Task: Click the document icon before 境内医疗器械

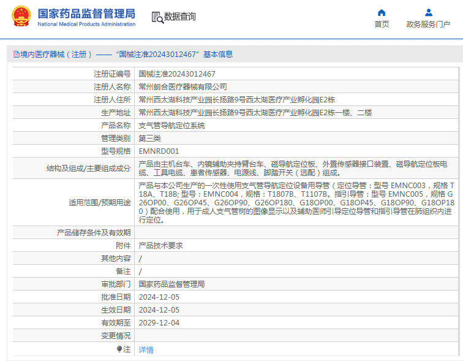Action: [17, 55]
